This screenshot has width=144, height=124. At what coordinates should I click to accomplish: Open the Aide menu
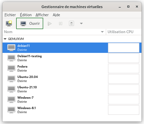[56, 15]
